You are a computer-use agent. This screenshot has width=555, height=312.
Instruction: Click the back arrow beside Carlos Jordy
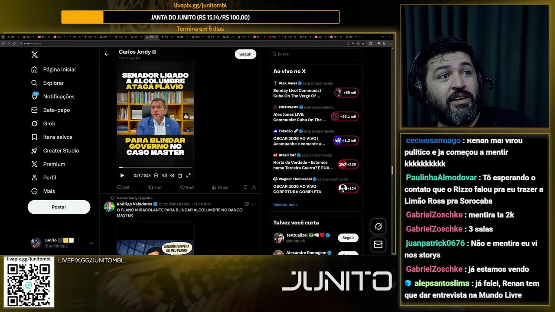107,54
